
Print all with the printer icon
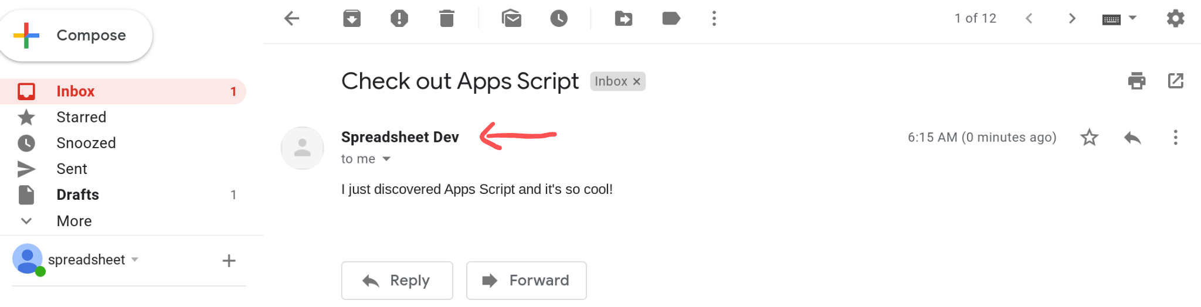[1136, 81]
